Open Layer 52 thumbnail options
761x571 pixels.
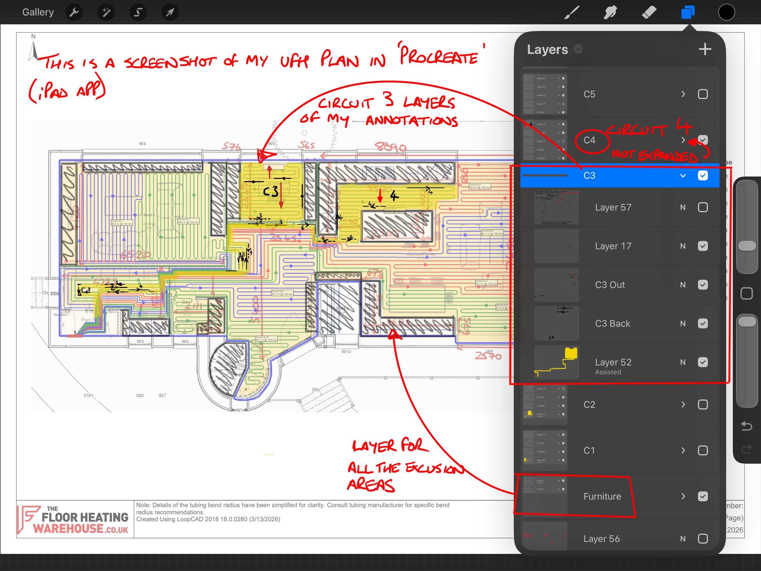click(x=556, y=362)
